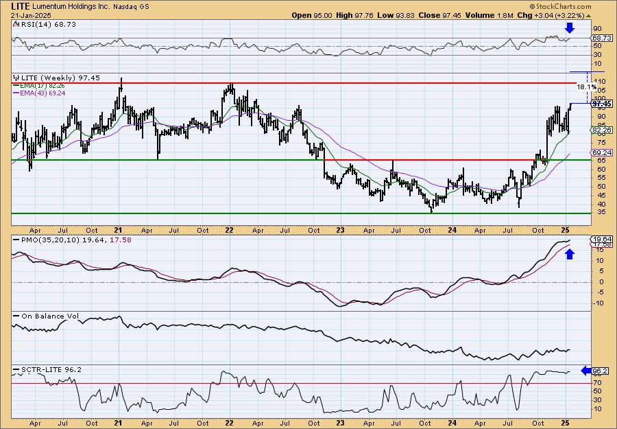Click year 24 on the bottom SCTR time axis
This screenshot has width=617, height=429.
click(x=452, y=423)
